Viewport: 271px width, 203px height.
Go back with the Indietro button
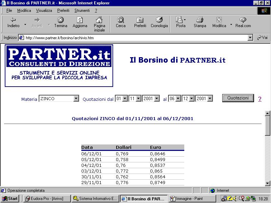(x=13, y=22)
